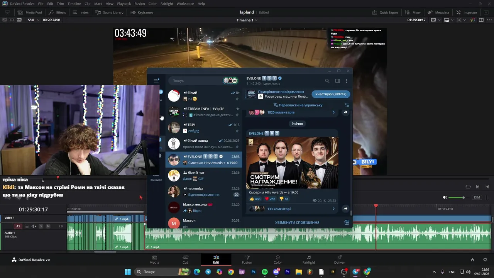Search within the EVELONE channel
494x278 pixels.
coord(327,81)
